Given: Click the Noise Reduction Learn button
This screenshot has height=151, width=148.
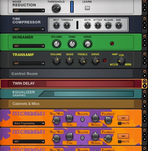Looking at the screenshot, I should tap(87, 8).
